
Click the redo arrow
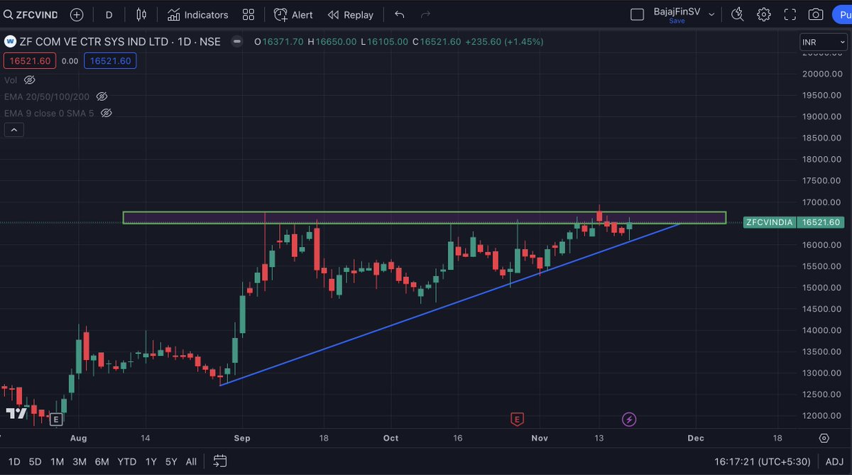(425, 14)
